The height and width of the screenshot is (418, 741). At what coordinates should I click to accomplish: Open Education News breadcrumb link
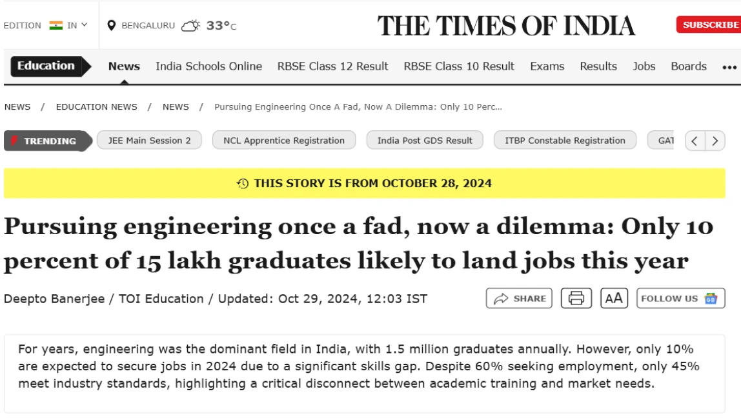pyautogui.click(x=97, y=107)
